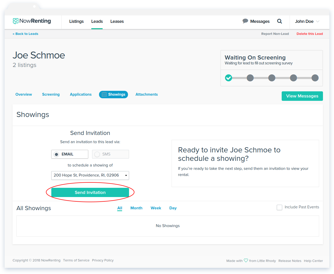Click the last progress step dot
Viewport: 334px width, 274px height.
315,78
